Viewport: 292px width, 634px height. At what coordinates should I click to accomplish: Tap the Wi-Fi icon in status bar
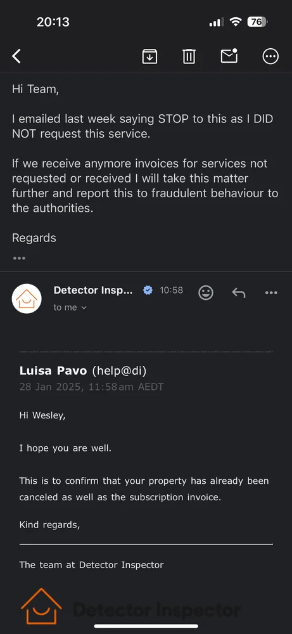pyautogui.click(x=235, y=22)
